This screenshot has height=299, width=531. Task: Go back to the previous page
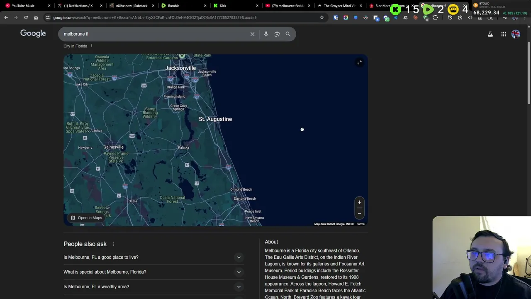[6, 17]
